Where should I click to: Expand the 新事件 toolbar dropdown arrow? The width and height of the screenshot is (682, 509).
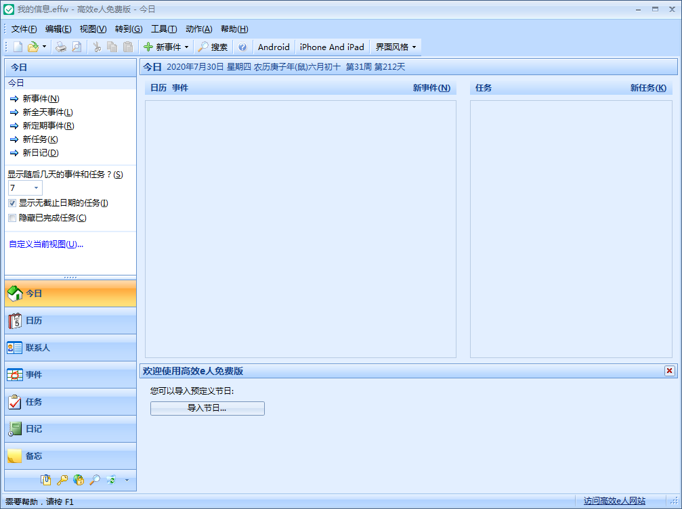[187, 47]
